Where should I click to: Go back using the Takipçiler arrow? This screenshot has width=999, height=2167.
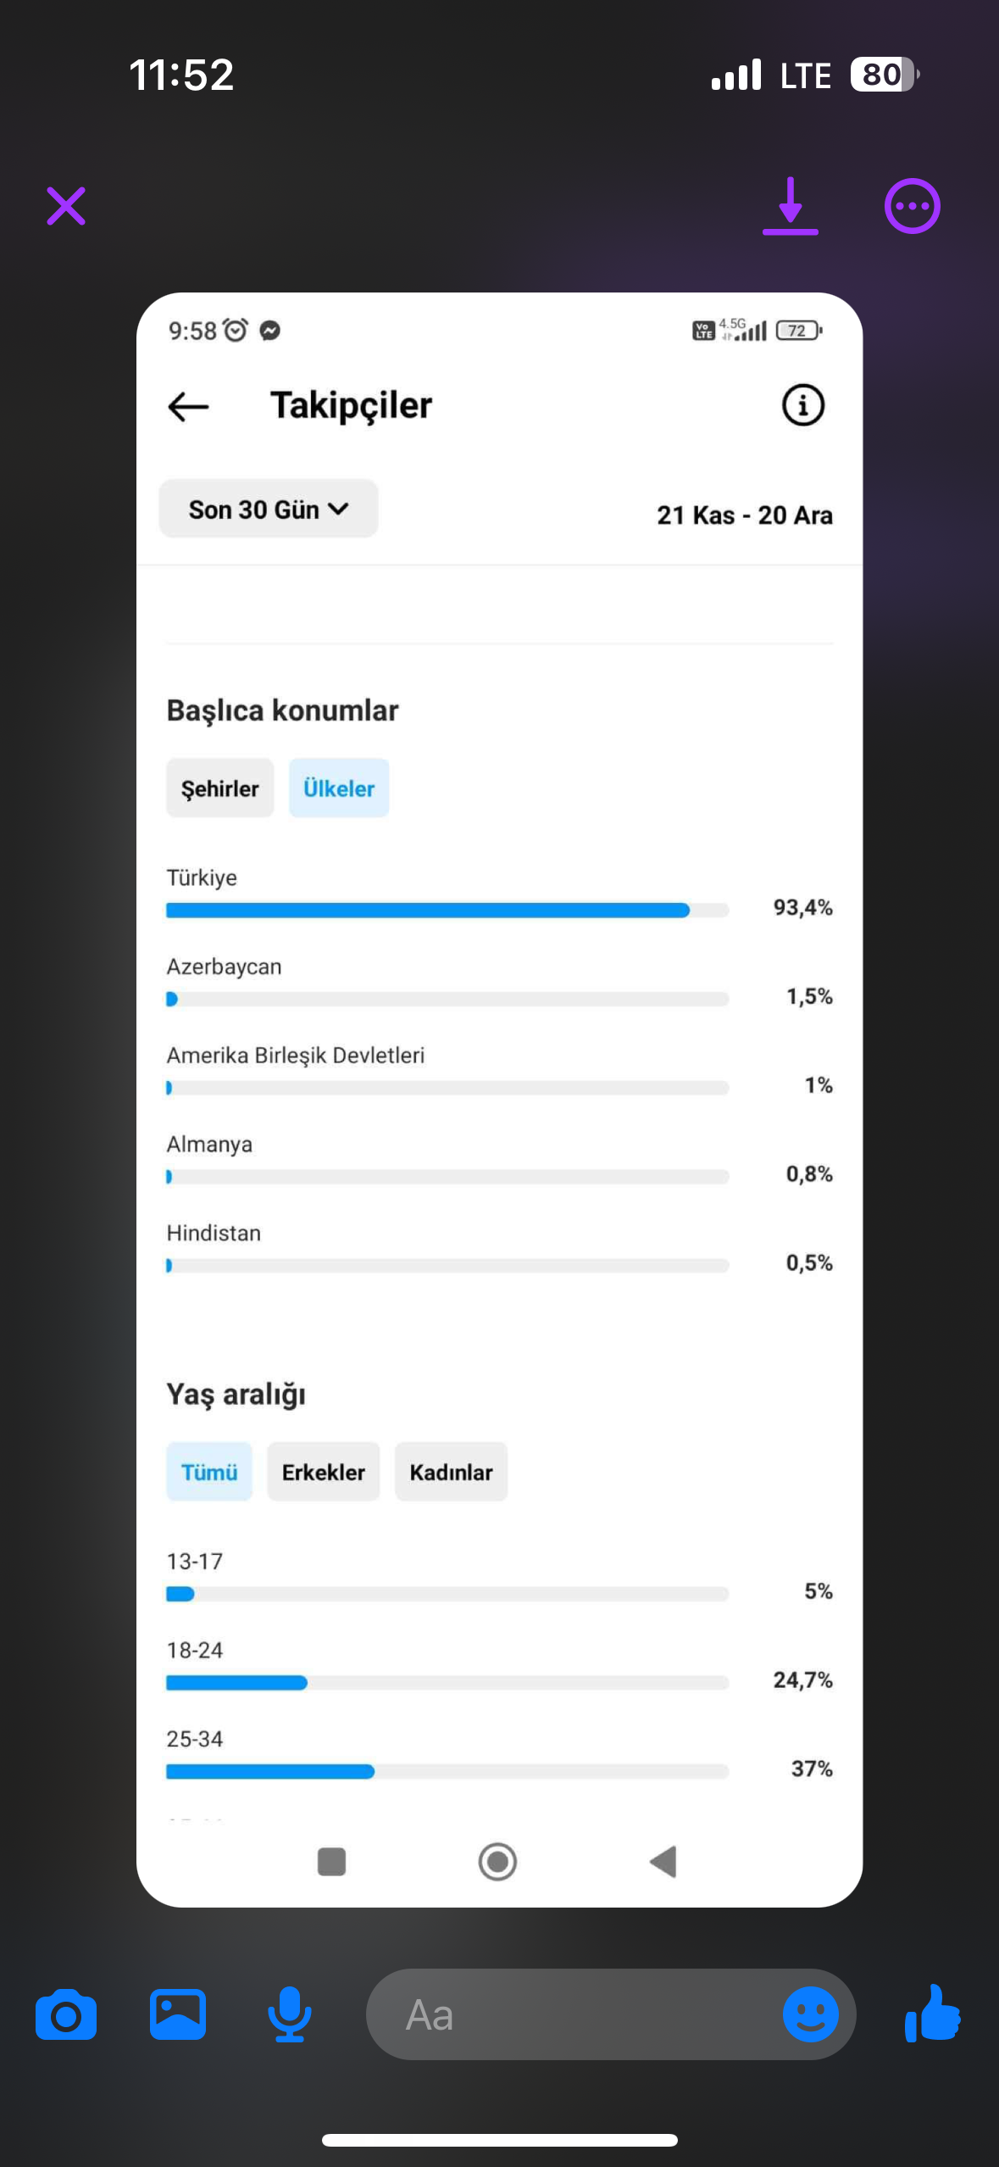click(x=188, y=407)
